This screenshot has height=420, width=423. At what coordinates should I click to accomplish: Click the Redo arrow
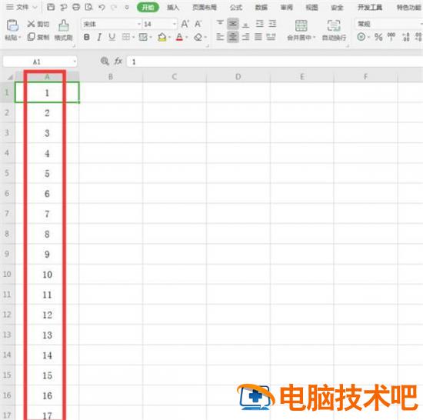[x=114, y=7]
